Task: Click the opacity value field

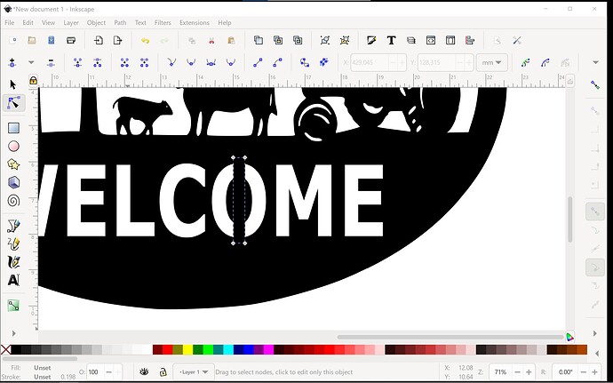Action: point(96,372)
